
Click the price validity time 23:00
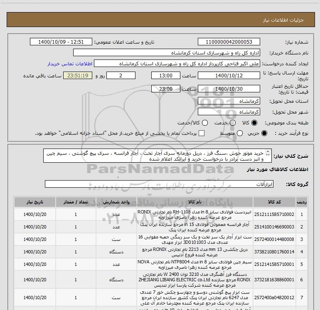(166, 89)
